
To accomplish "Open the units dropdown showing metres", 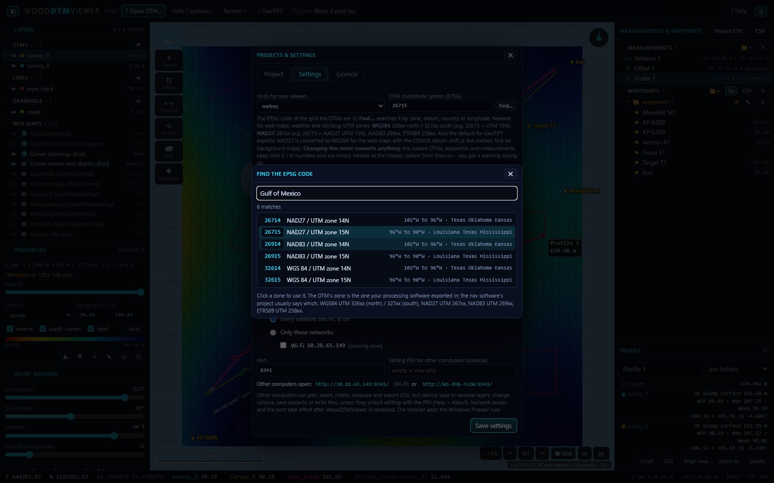I will 321,106.
